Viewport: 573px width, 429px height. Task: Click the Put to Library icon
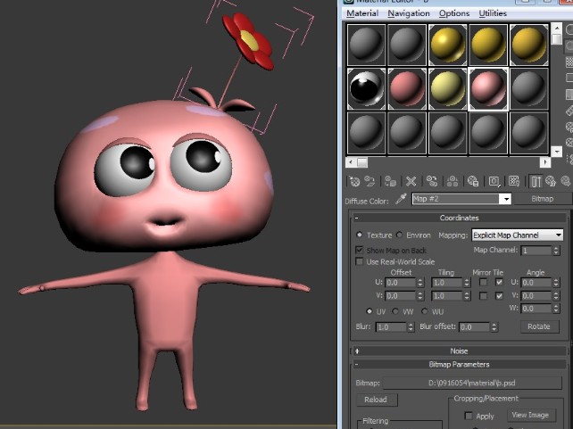point(473,181)
